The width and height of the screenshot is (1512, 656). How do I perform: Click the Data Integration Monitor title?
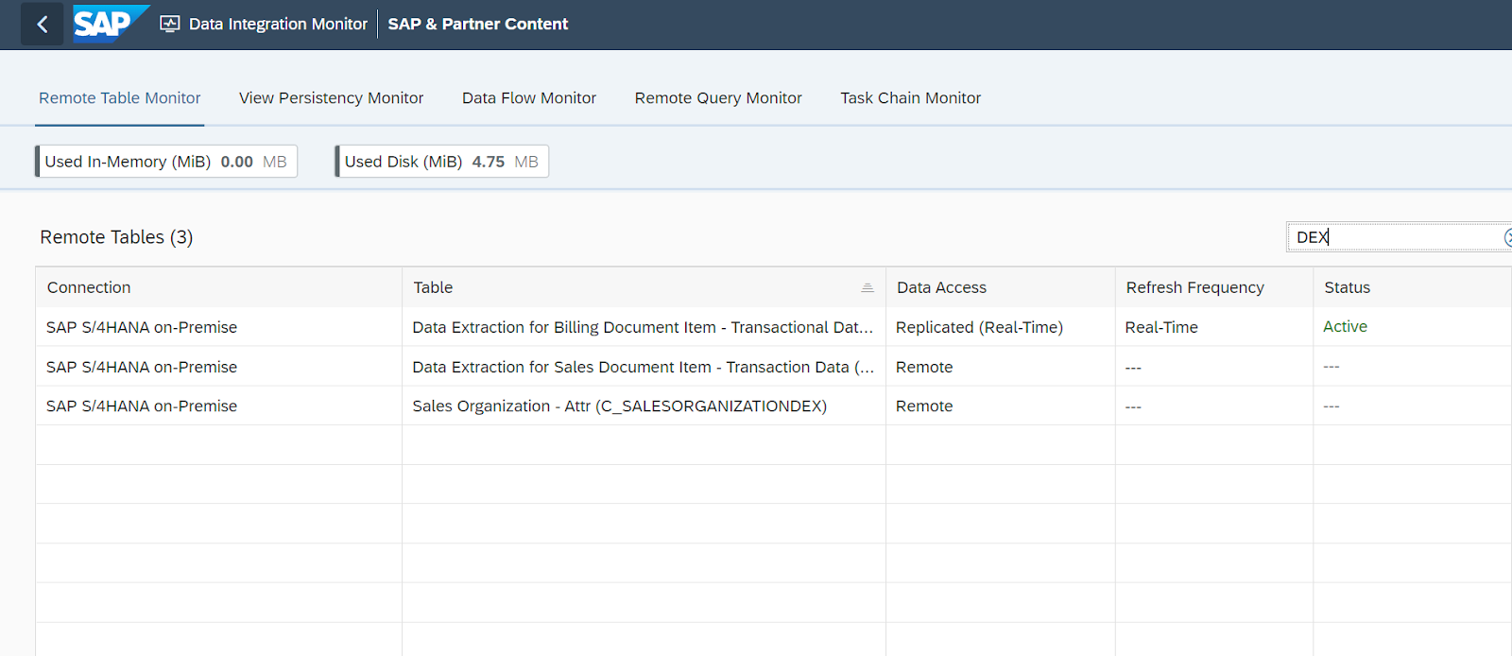(278, 25)
